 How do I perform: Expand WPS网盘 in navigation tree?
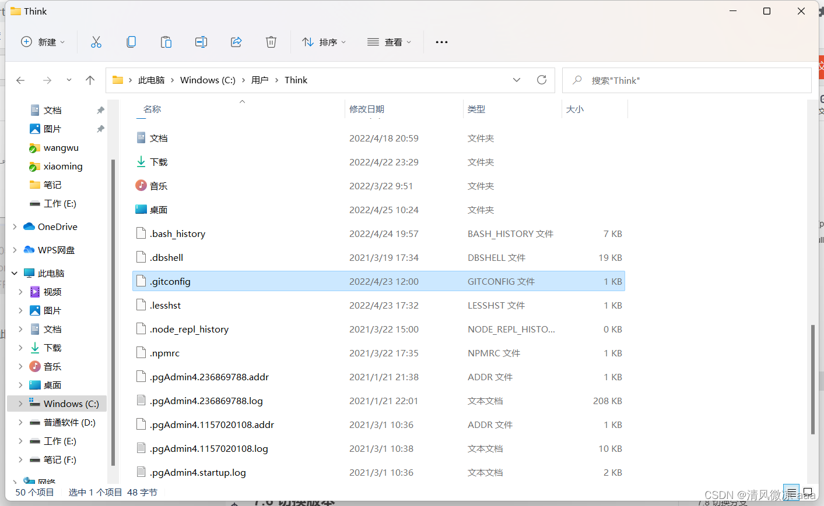[x=15, y=250]
